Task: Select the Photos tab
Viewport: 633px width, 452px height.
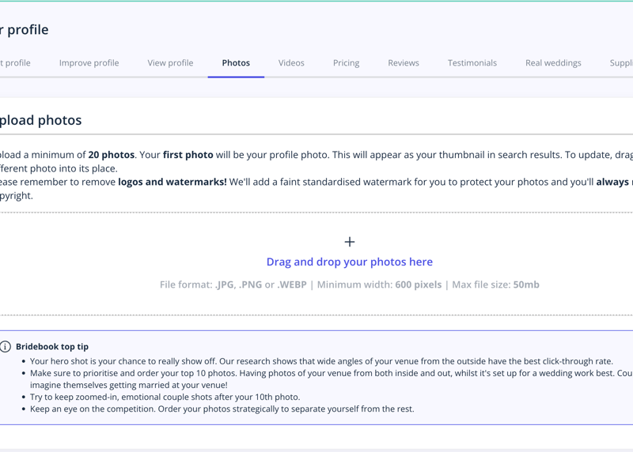Action: (236, 63)
